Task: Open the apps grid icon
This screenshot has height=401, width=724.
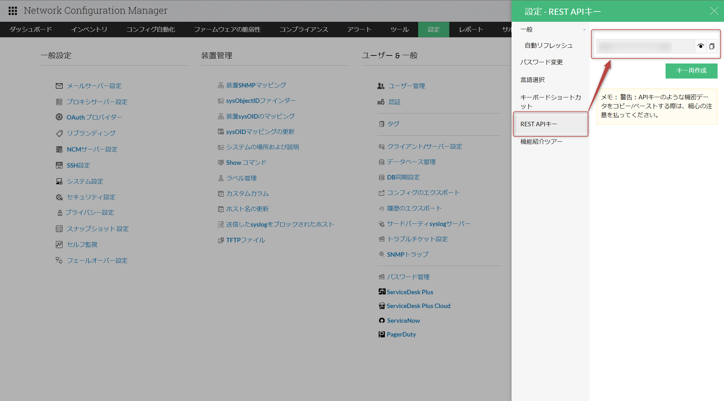Action: pyautogui.click(x=13, y=11)
